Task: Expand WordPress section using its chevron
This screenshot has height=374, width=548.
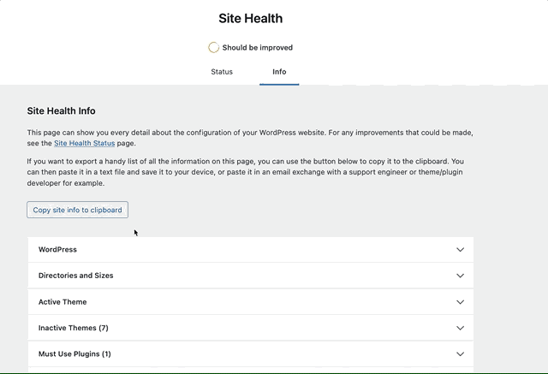Action: 461,250
